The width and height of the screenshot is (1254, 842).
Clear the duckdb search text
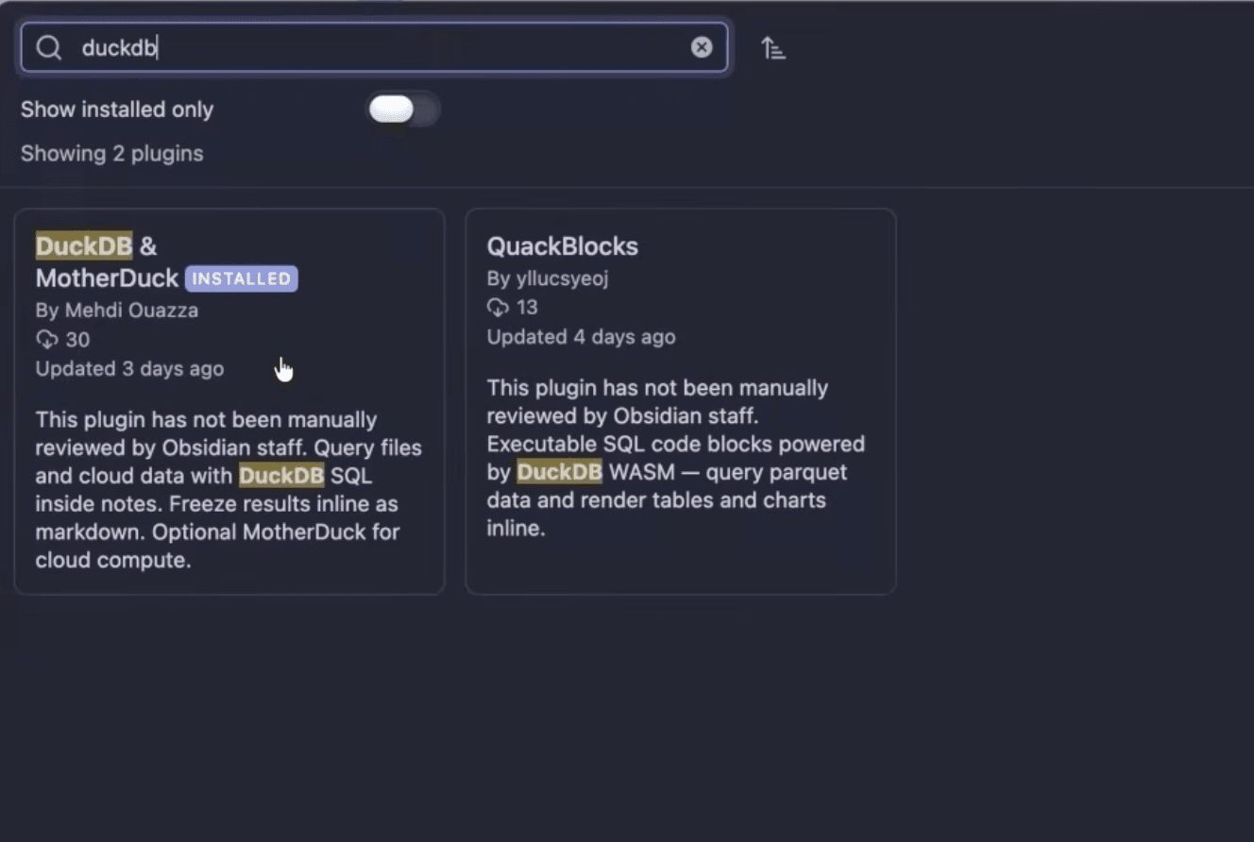coord(702,47)
